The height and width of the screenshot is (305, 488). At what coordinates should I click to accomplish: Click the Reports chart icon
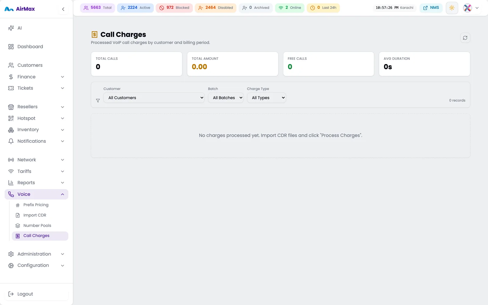tap(11, 183)
